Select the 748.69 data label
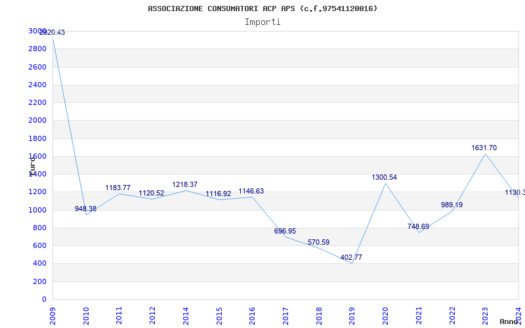Image resolution: width=525 pixels, height=328 pixels. coord(418,226)
